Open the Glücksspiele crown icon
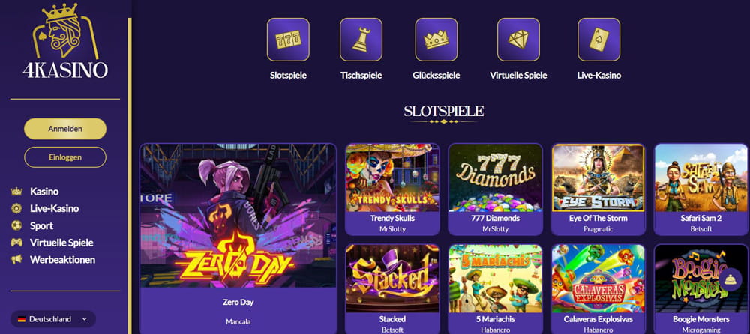 [436, 40]
